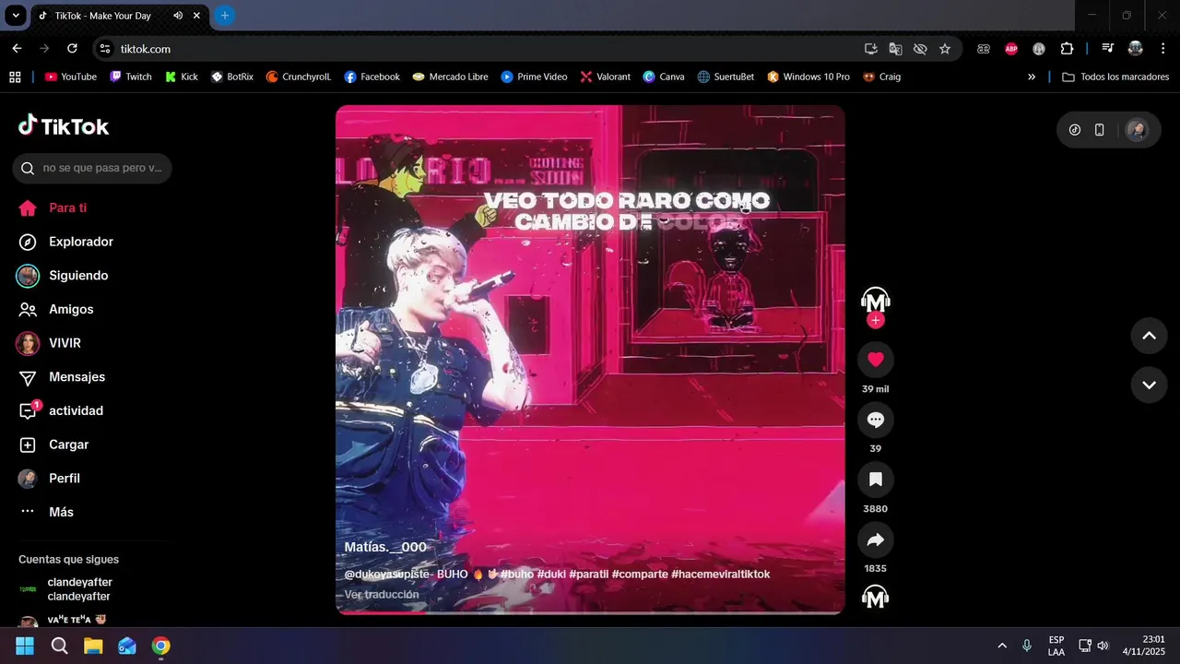Image resolution: width=1180 pixels, height=664 pixels.
Task: Show more bookmarks chevron
Action: click(x=1032, y=77)
